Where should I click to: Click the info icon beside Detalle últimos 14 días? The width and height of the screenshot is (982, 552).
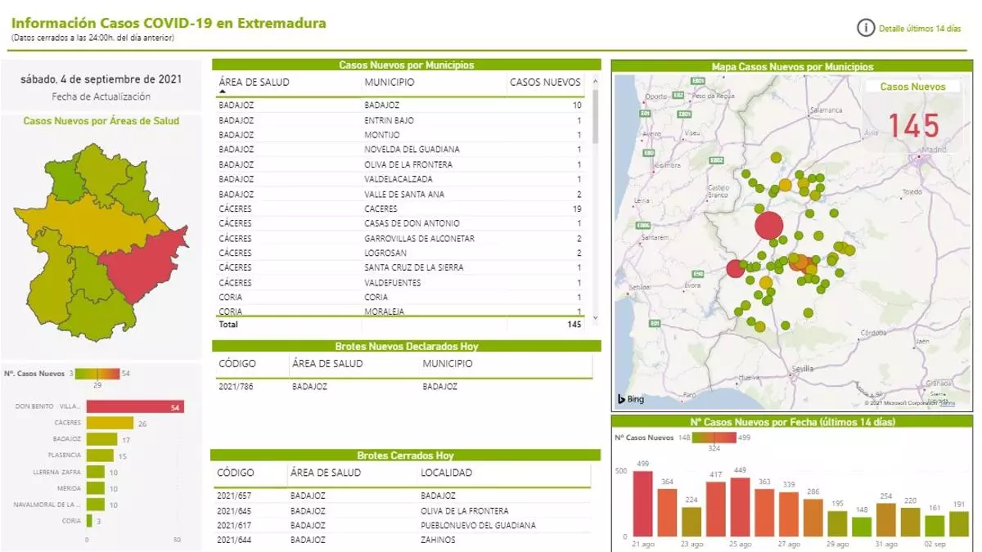[865, 28]
